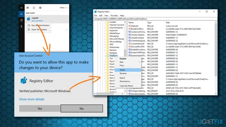Select the ClientConfigTel... QWORD icon
Screen dimensions: 226x127
130,35
